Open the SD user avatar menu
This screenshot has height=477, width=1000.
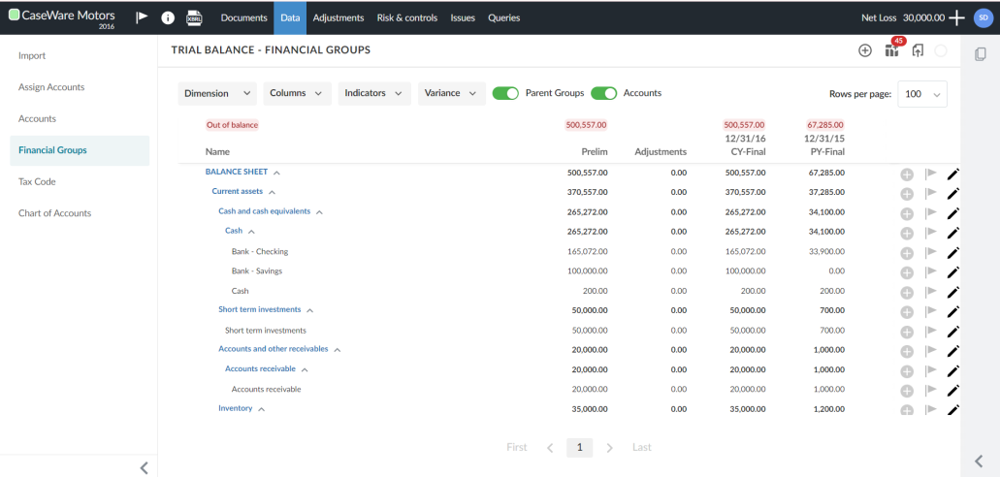click(982, 17)
